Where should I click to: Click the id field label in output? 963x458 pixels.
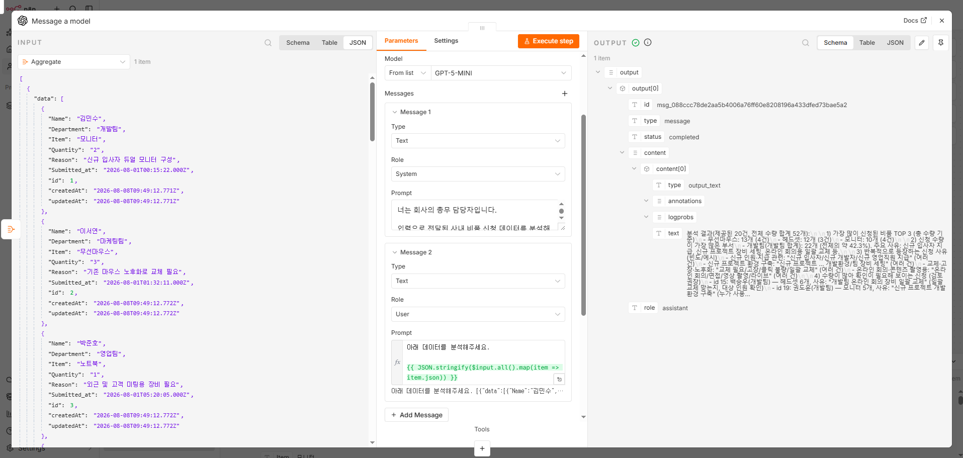coord(647,105)
